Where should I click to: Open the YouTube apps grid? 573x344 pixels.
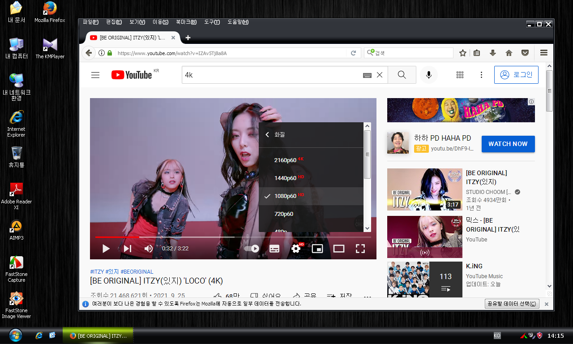coord(460,75)
